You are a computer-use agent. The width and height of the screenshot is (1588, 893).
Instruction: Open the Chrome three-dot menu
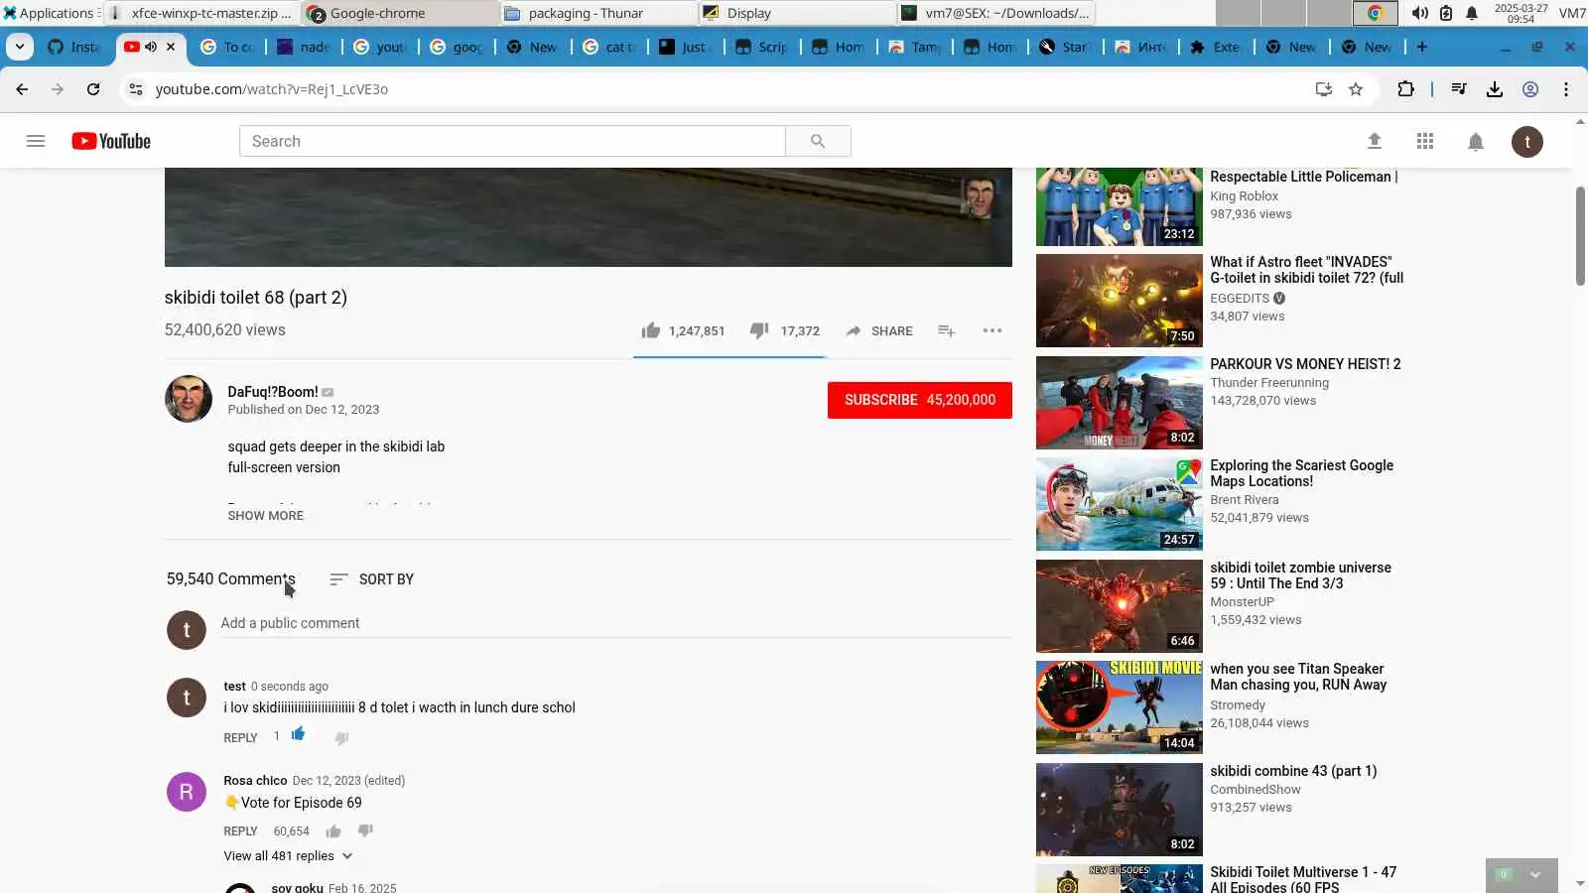(x=1566, y=89)
